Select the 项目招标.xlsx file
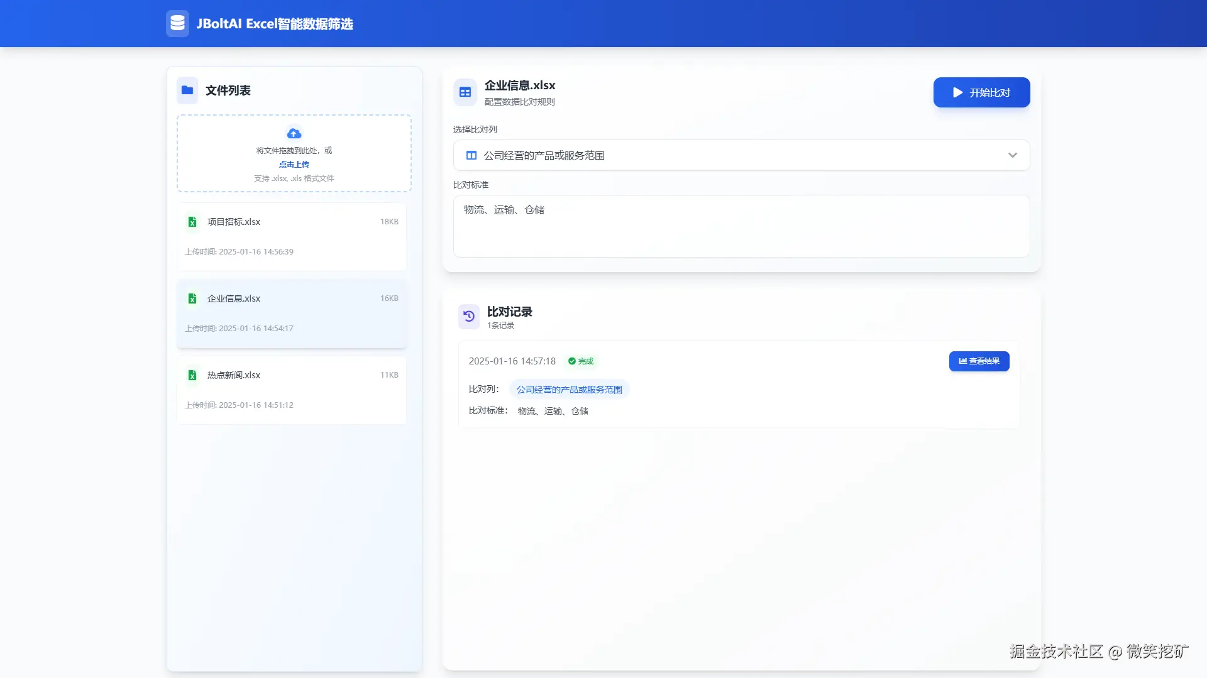The width and height of the screenshot is (1207, 678). [292, 237]
